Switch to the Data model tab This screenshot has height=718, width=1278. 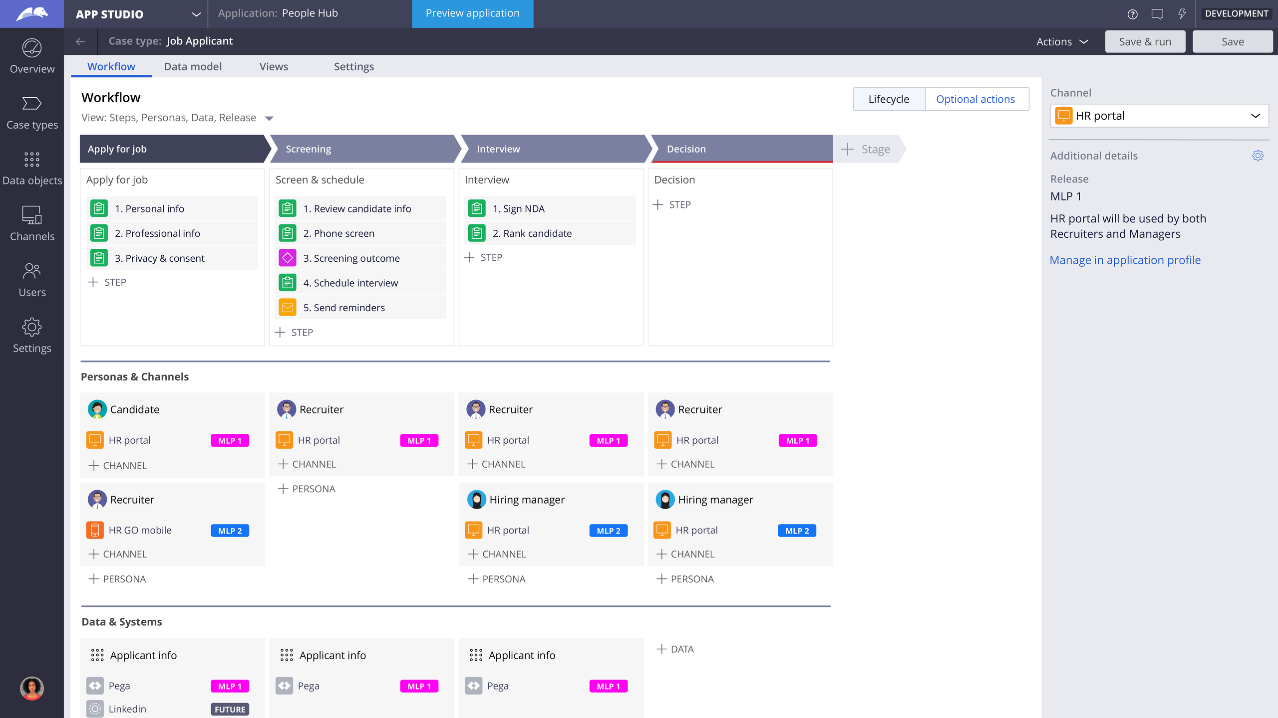click(x=193, y=67)
